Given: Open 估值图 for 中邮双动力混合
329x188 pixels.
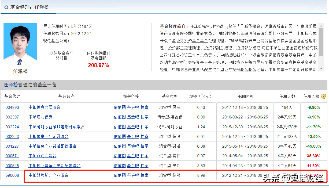Looking at the screenshot, I should pyautogui.click(x=120, y=156).
